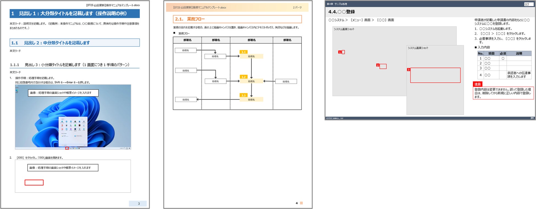Screen dimensions: 536x209
Task: Click the 'No.' column header in the input table
Action: coord(480,54)
